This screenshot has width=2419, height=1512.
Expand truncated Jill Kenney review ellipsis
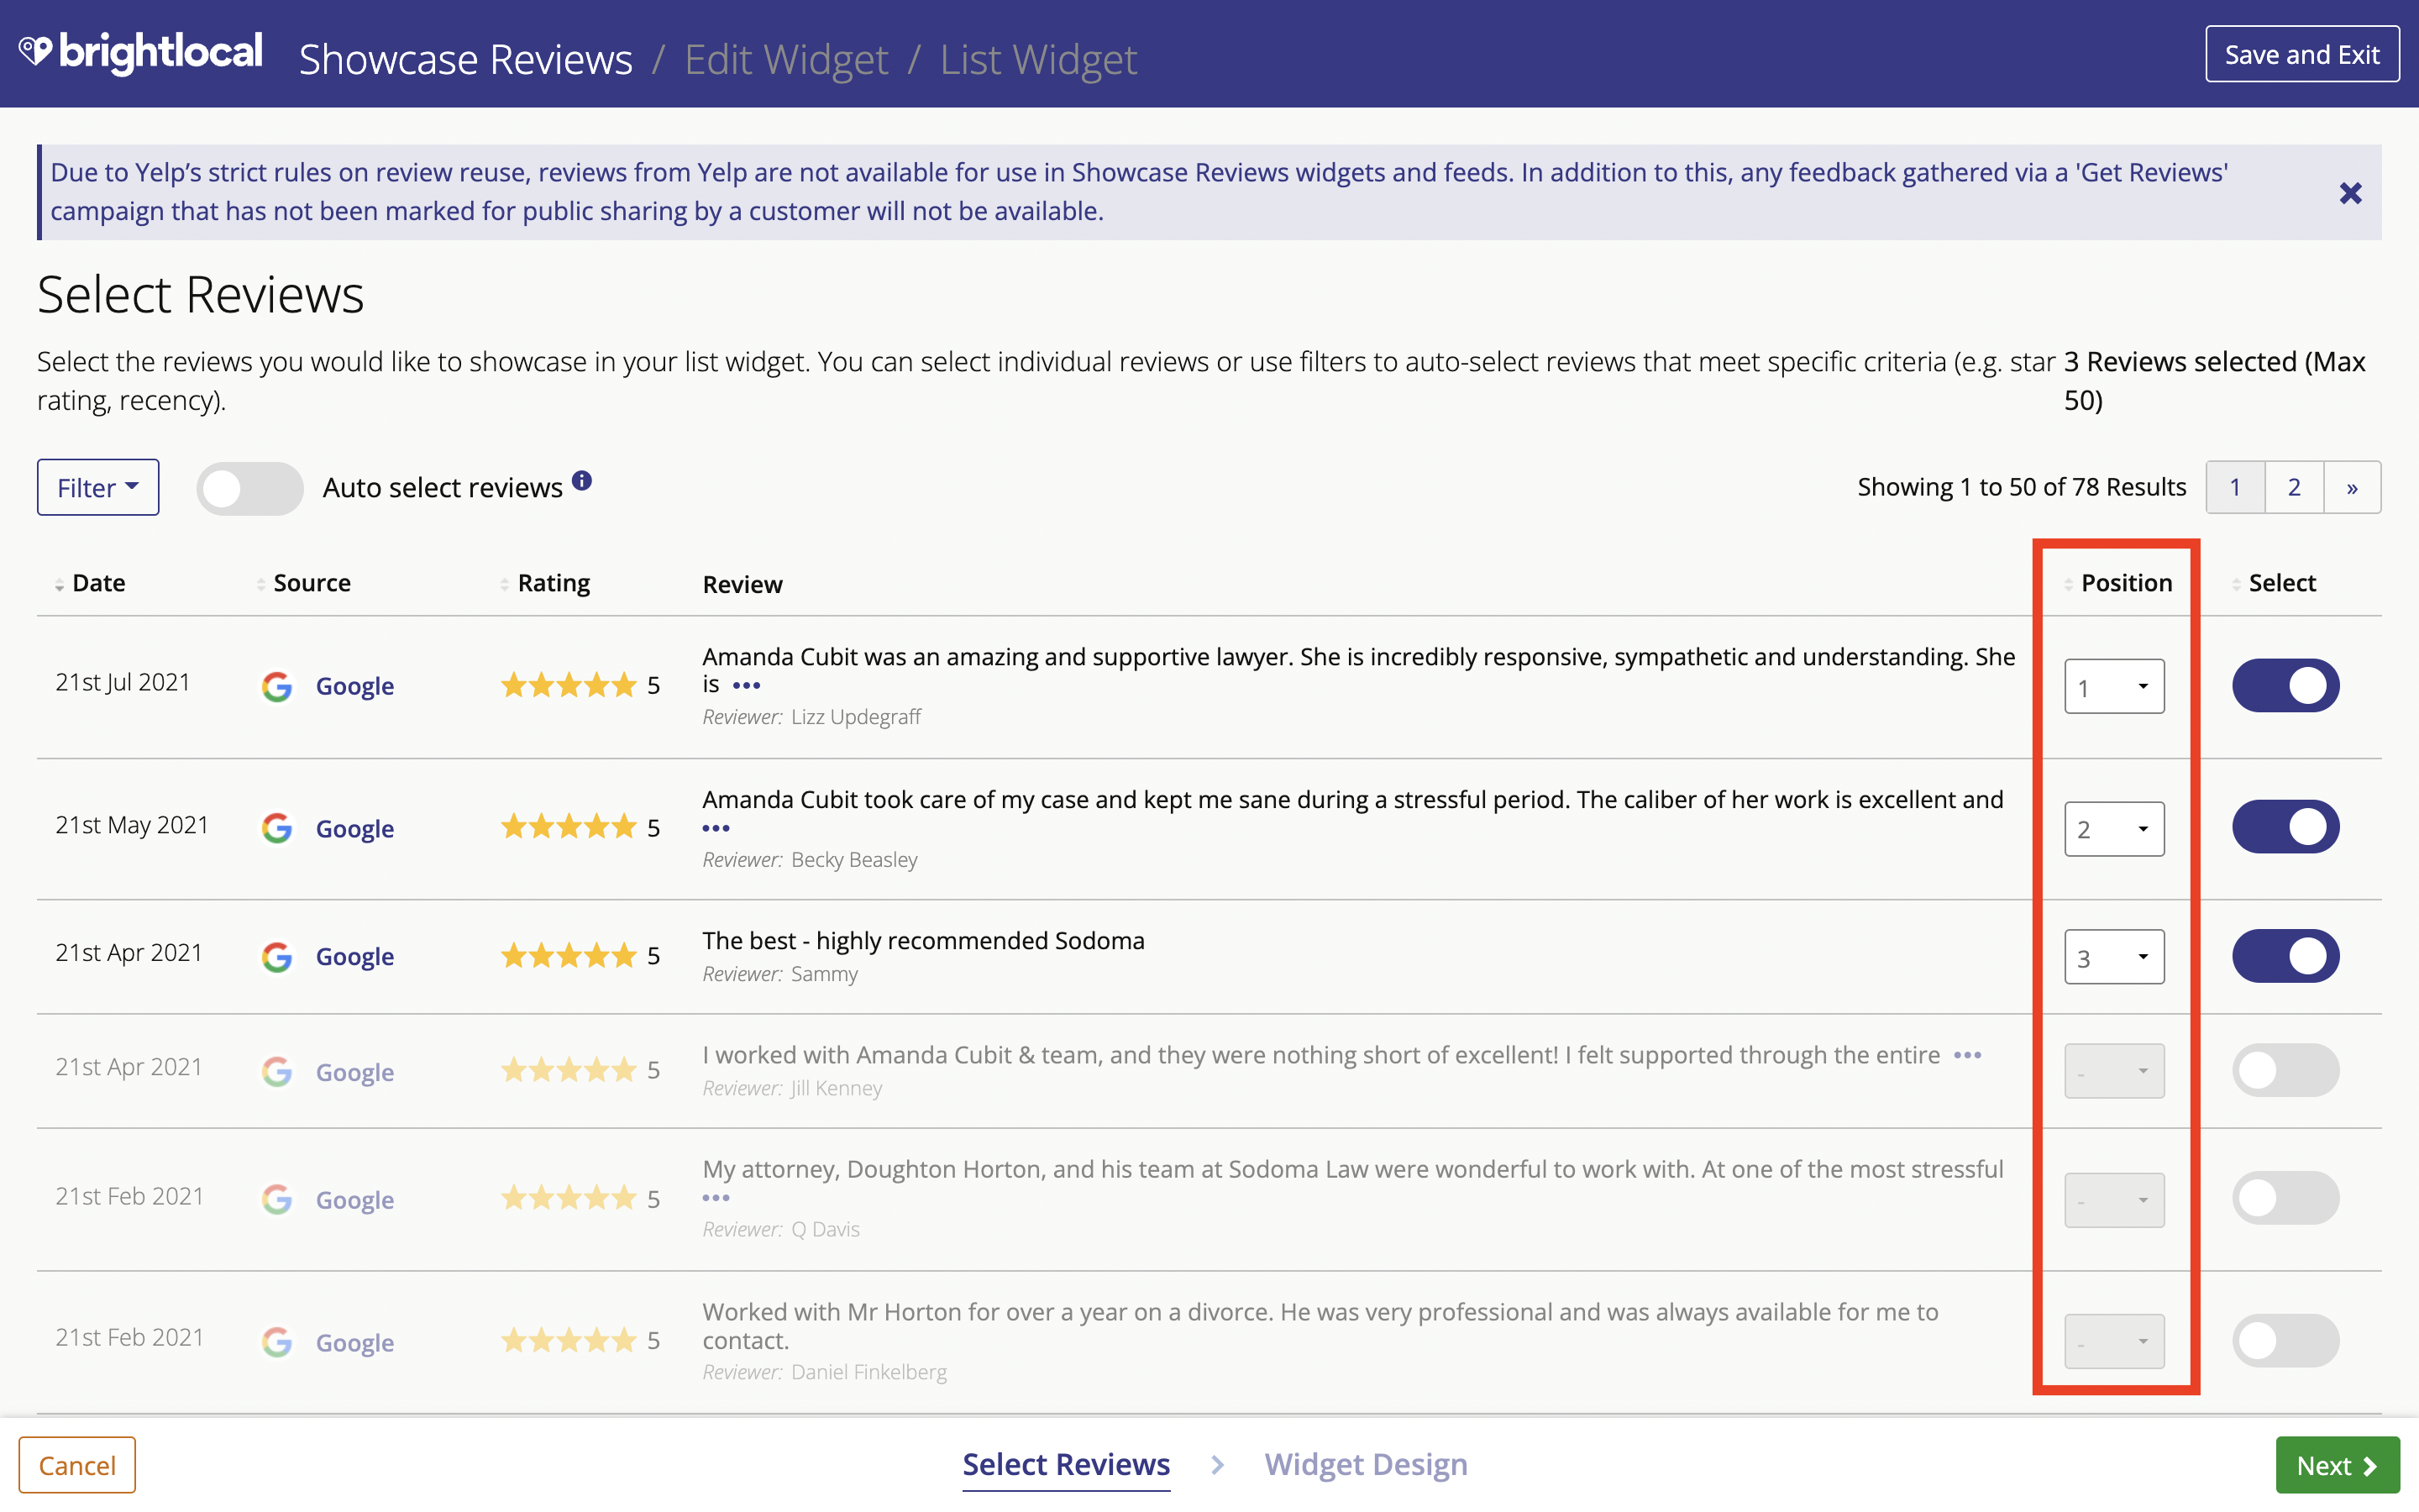click(1967, 1056)
